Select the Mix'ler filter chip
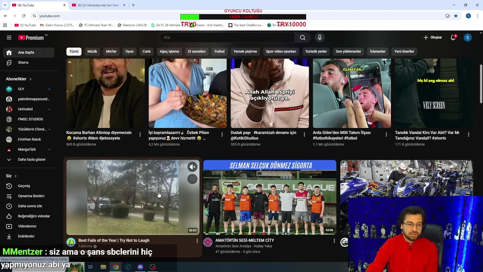483x272 pixels. tap(111, 51)
